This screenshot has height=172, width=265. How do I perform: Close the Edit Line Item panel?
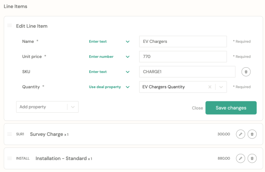coord(197,108)
